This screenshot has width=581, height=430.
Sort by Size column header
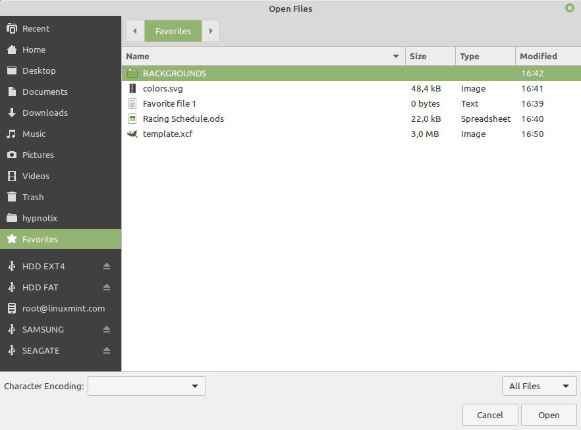tap(430, 56)
